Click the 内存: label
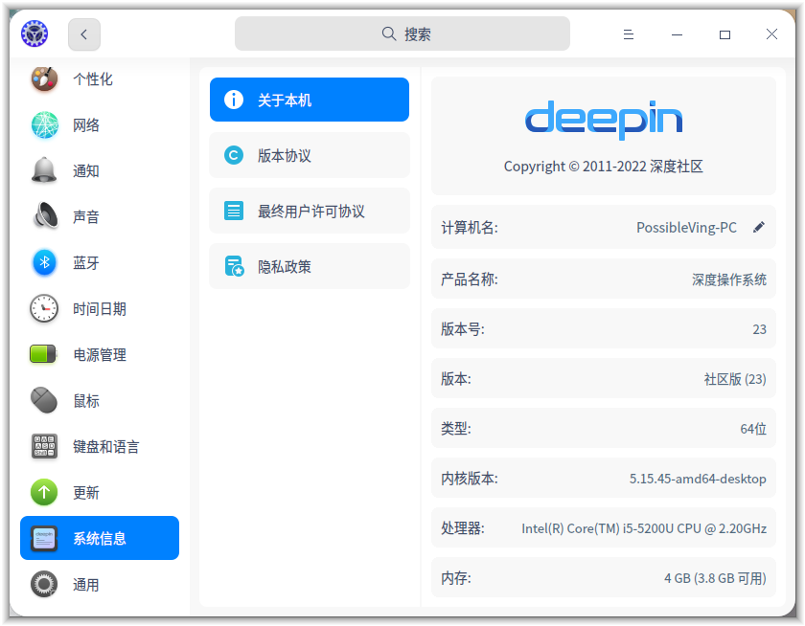 pyautogui.click(x=456, y=578)
